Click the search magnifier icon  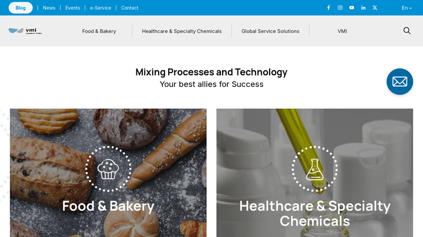[407, 31]
